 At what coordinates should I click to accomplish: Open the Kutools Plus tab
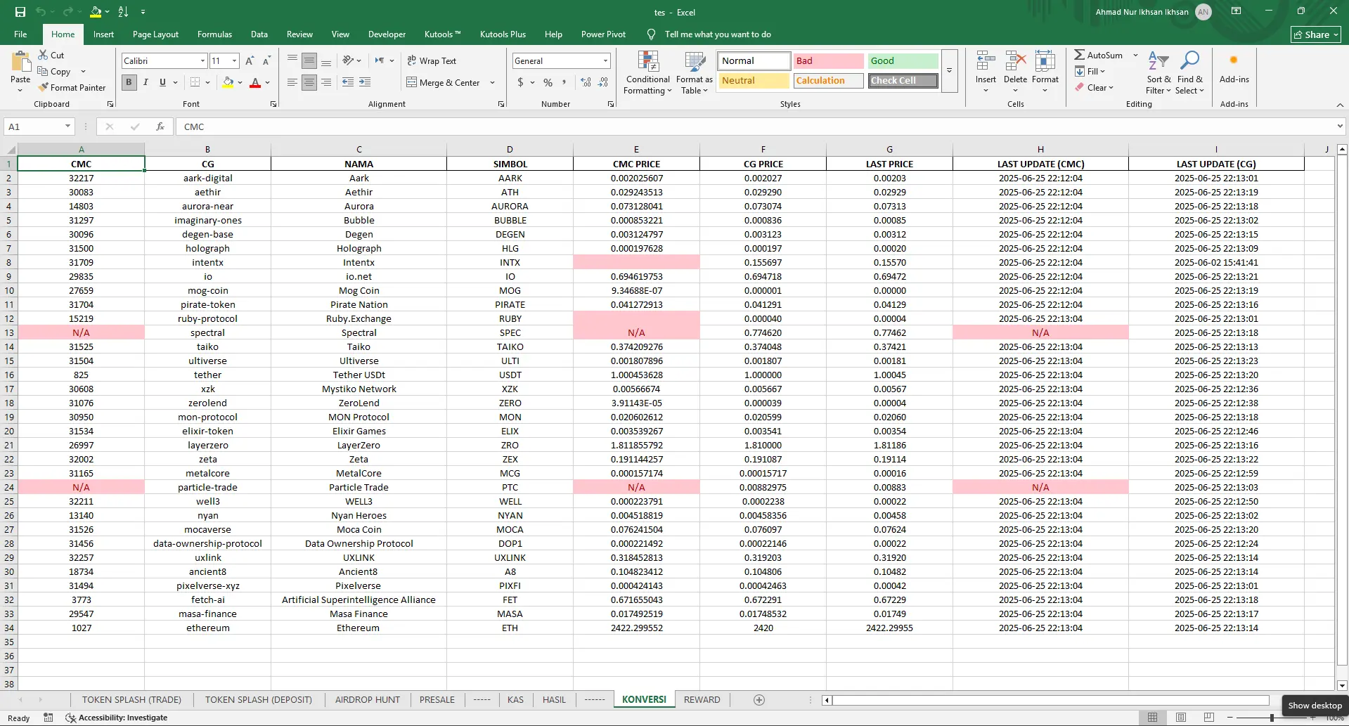(x=503, y=34)
